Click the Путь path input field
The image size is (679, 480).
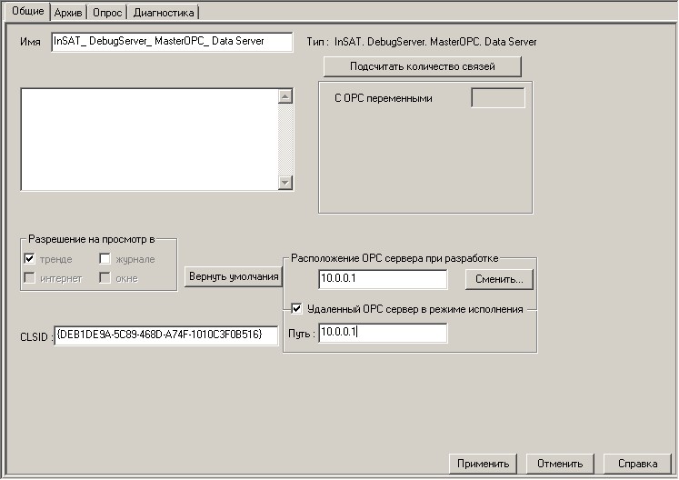383,333
